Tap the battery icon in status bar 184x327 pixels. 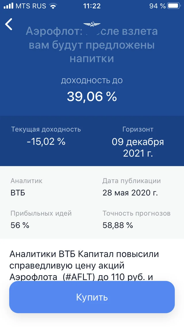[x=174, y=6]
